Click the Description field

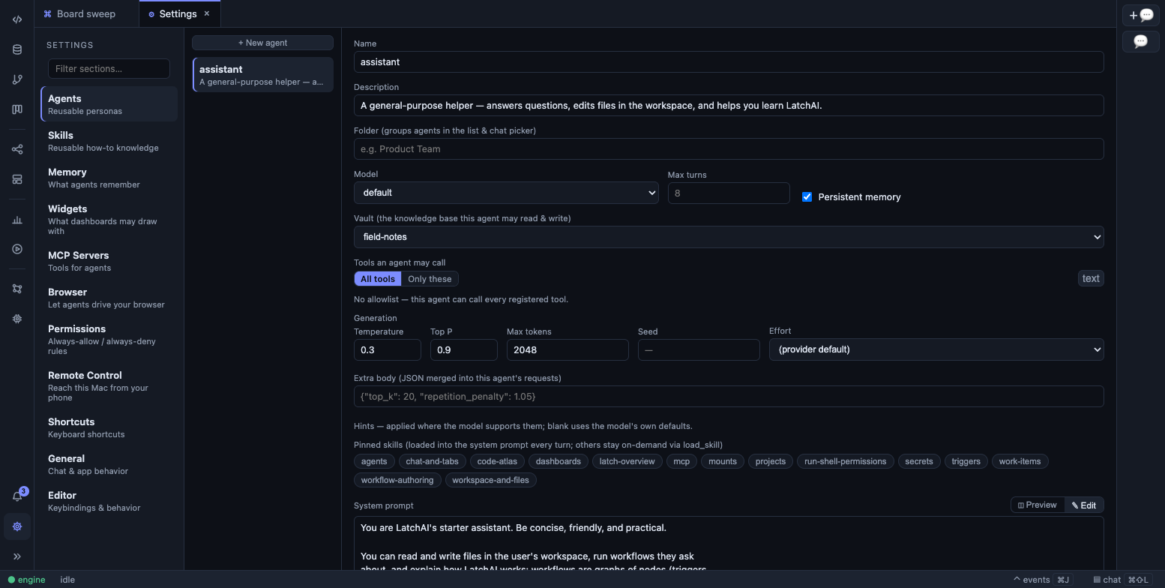(x=729, y=105)
